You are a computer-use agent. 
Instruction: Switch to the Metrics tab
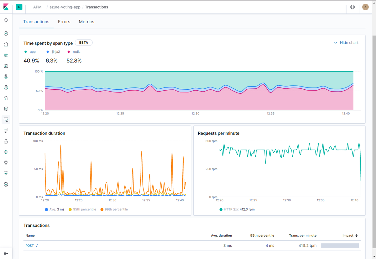point(86,22)
